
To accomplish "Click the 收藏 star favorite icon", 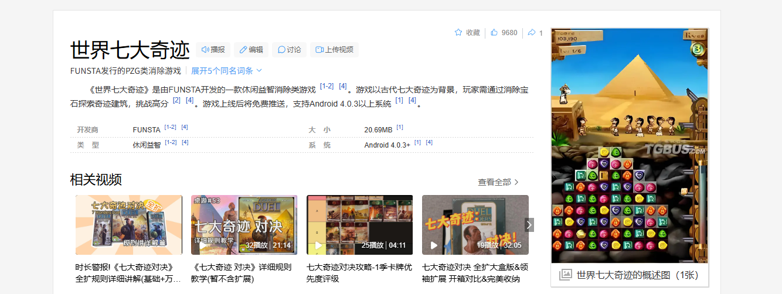I will (x=458, y=33).
